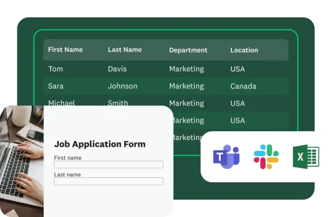Click USA in Tom Davis row
This screenshot has width=332, height=217.
pos(237,69)
